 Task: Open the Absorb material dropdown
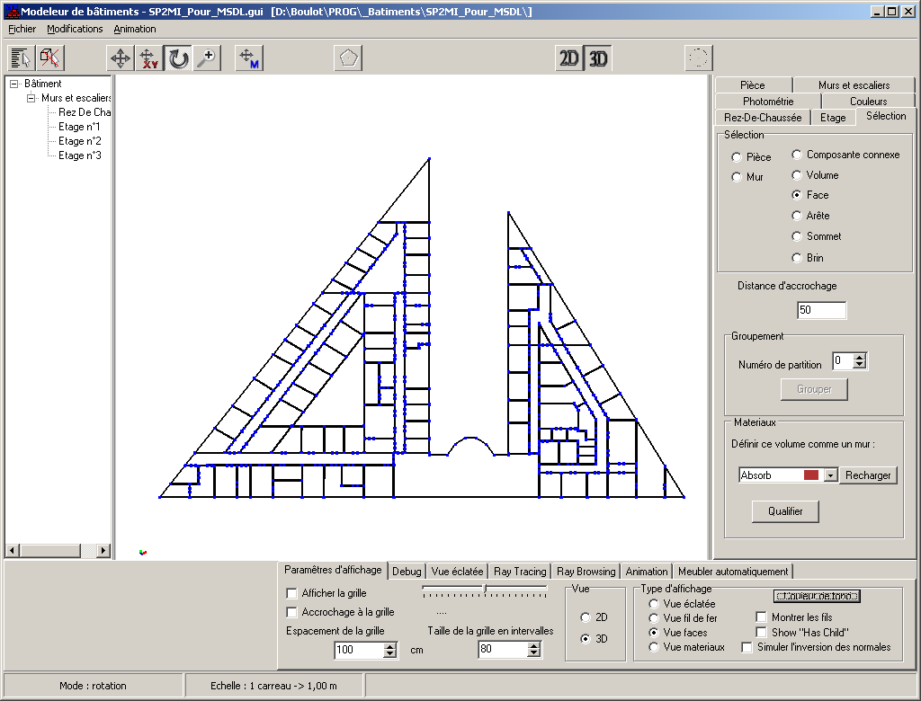point(830,475)
